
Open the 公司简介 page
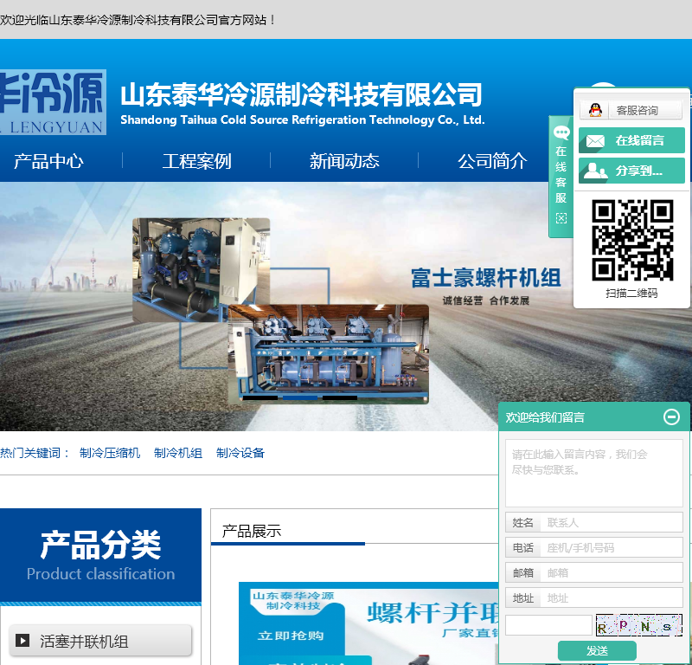(x=492, y=161)
